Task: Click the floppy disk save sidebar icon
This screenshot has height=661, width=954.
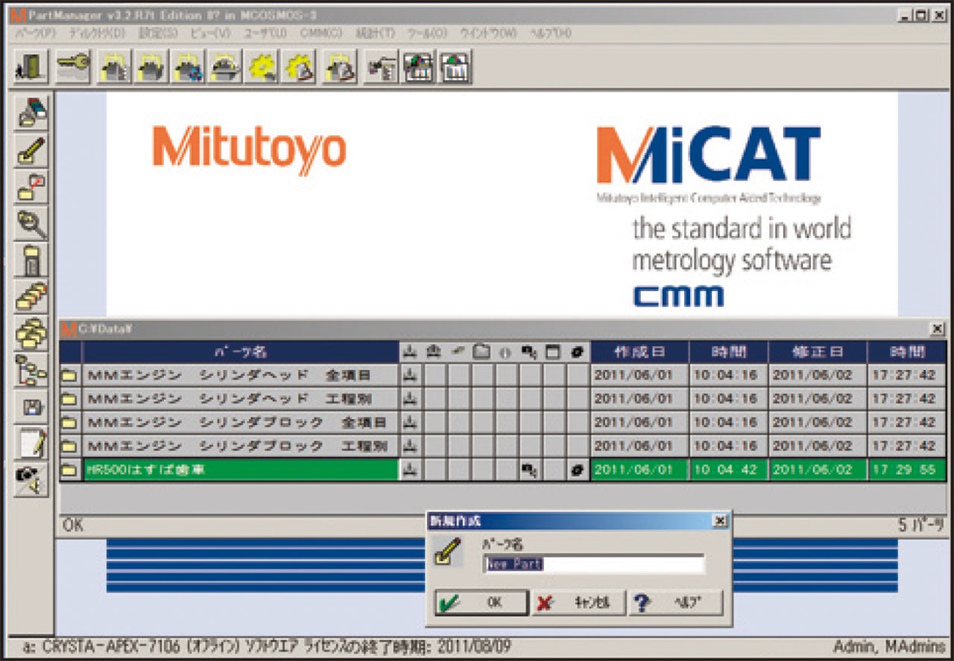Action: 32,406
